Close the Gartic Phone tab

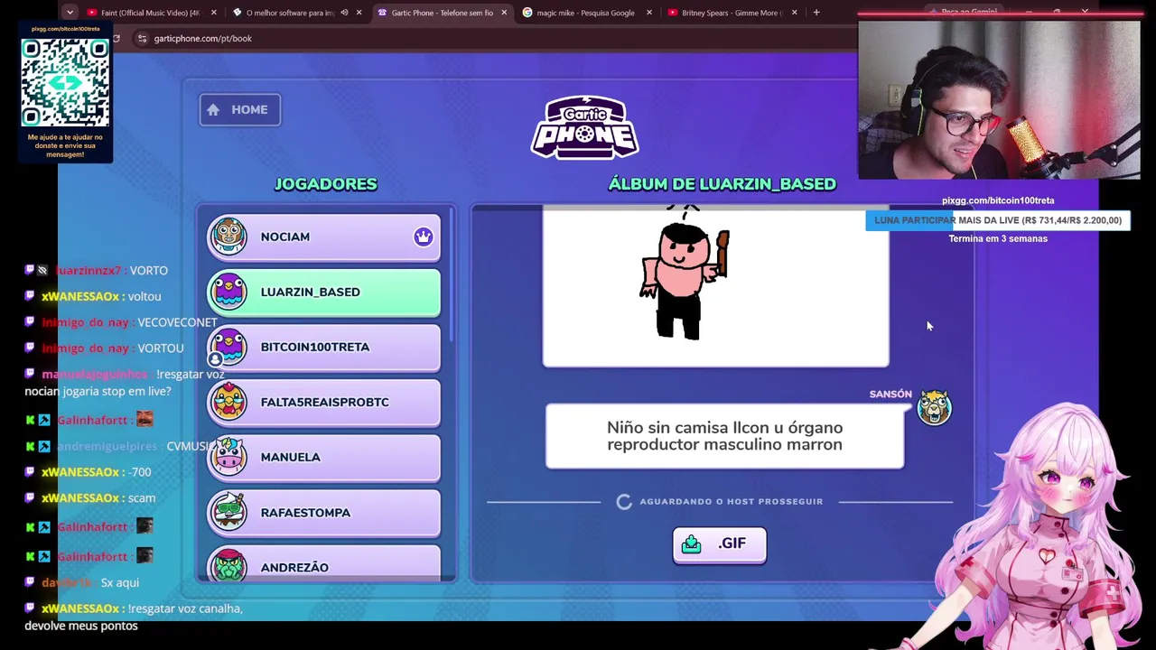pos(504,13)
